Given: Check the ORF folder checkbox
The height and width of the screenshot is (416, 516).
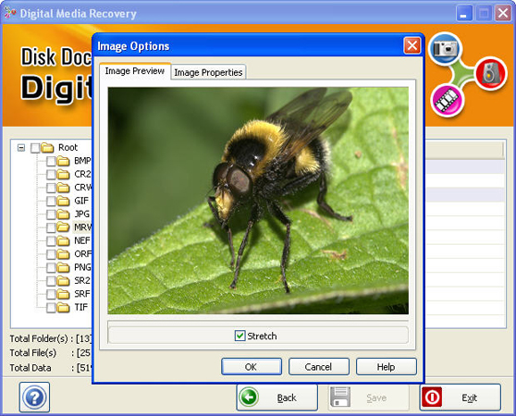Looking at the screenshot, I should tap(51, 254).
